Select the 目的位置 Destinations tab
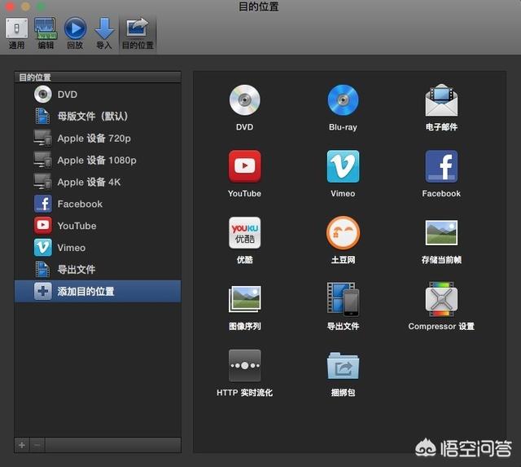 pos(138,33)
